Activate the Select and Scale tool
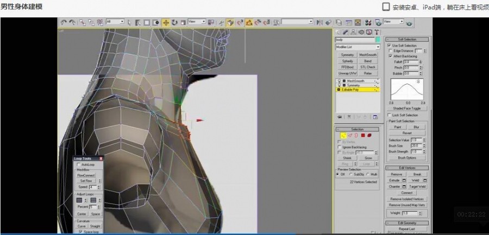Viewport: 489px width, 235px height. click(183, 22)
